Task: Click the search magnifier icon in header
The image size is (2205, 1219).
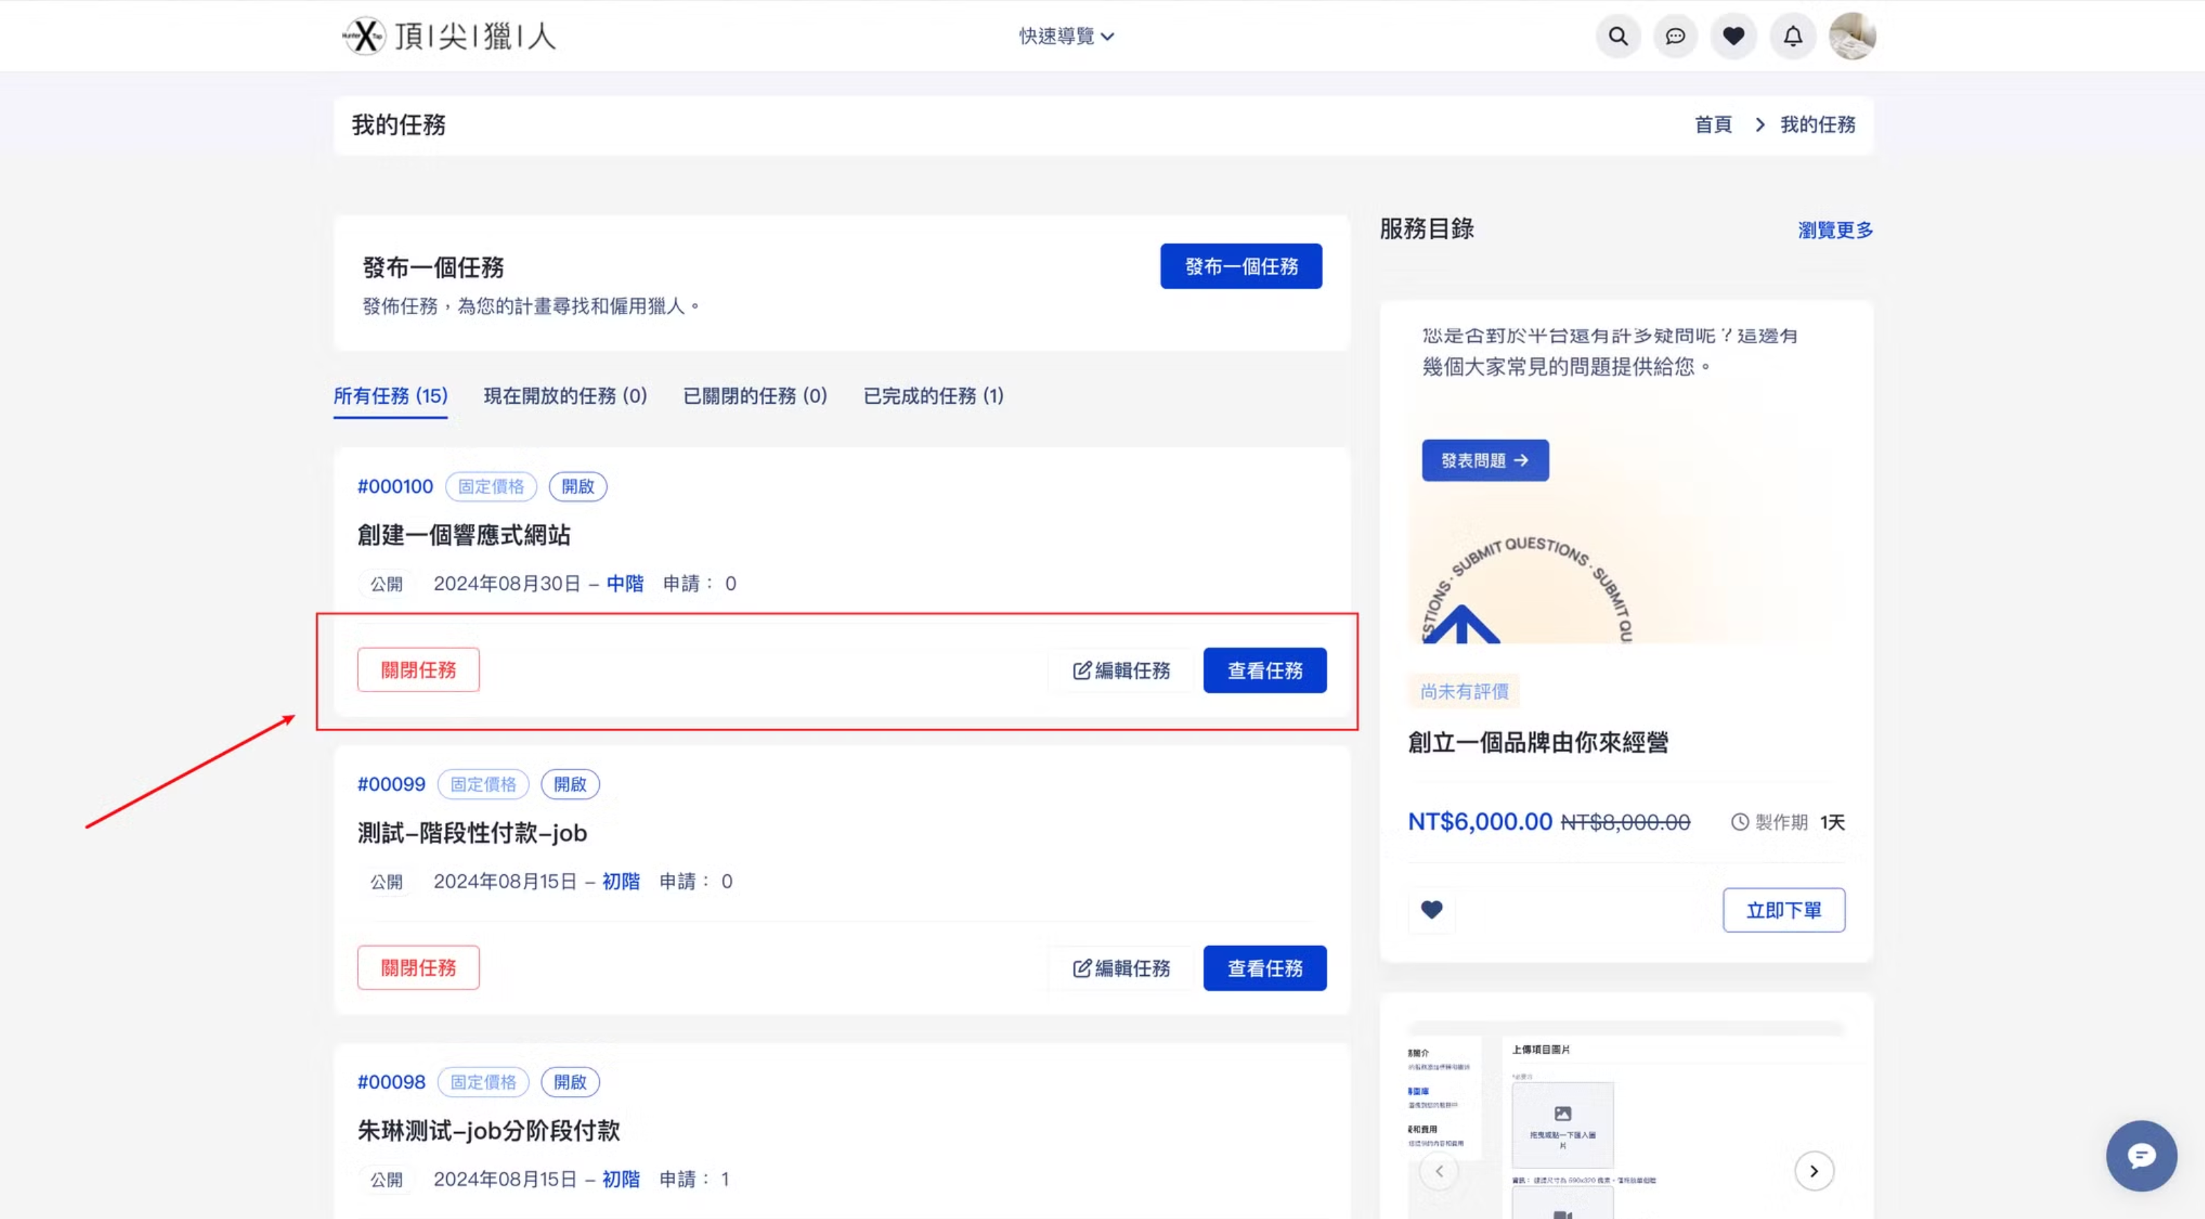Action: [1618, 36]
